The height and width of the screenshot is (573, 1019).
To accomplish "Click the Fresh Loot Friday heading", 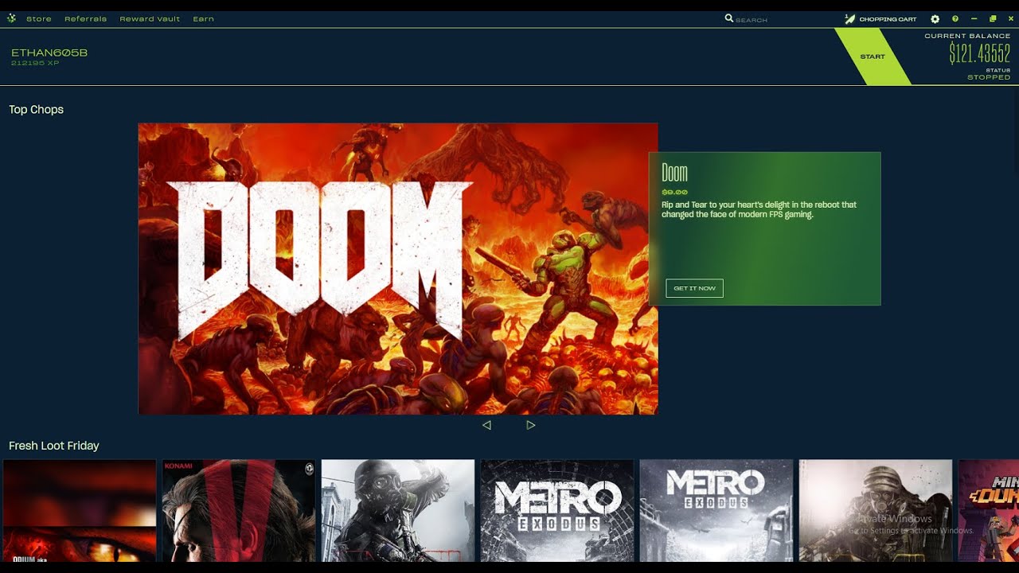I will tap(54, 446).
